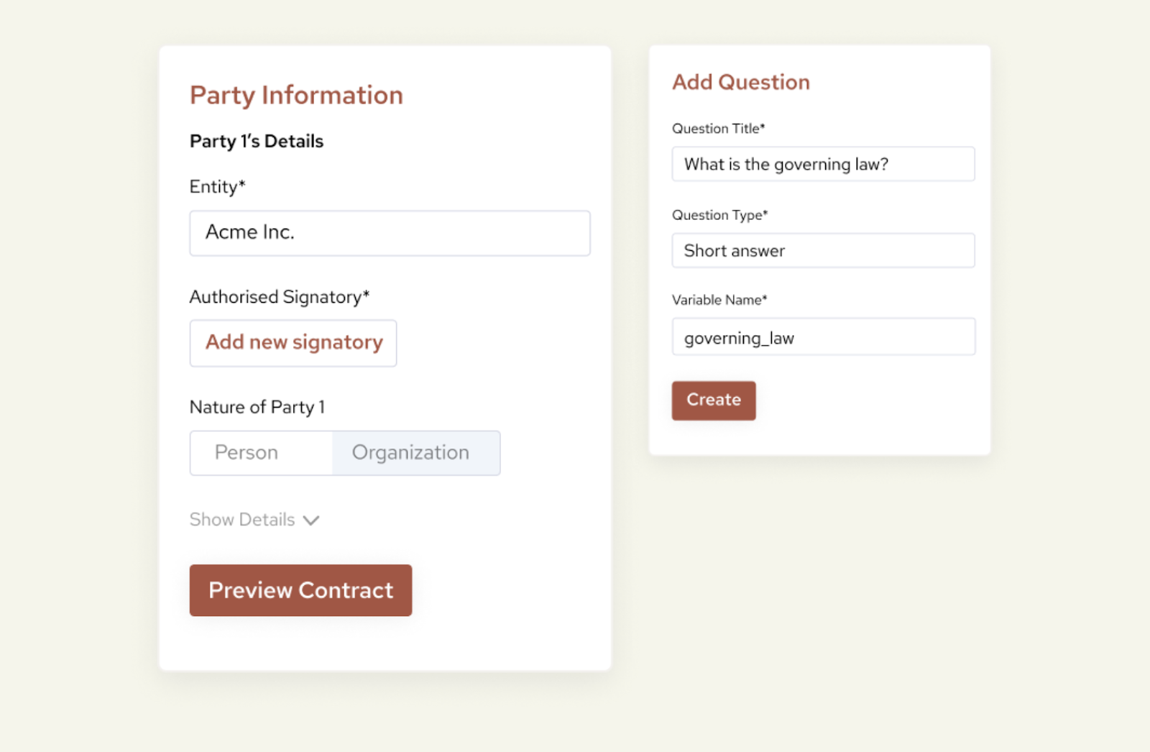
Task: Switch Nature of Party back to Person
Action: coord(247,453)
